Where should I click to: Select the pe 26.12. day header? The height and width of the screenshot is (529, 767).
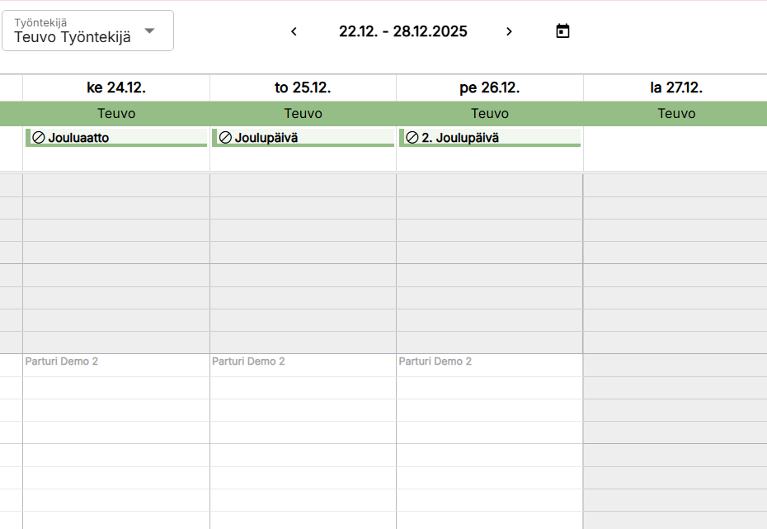coord(490,87)
